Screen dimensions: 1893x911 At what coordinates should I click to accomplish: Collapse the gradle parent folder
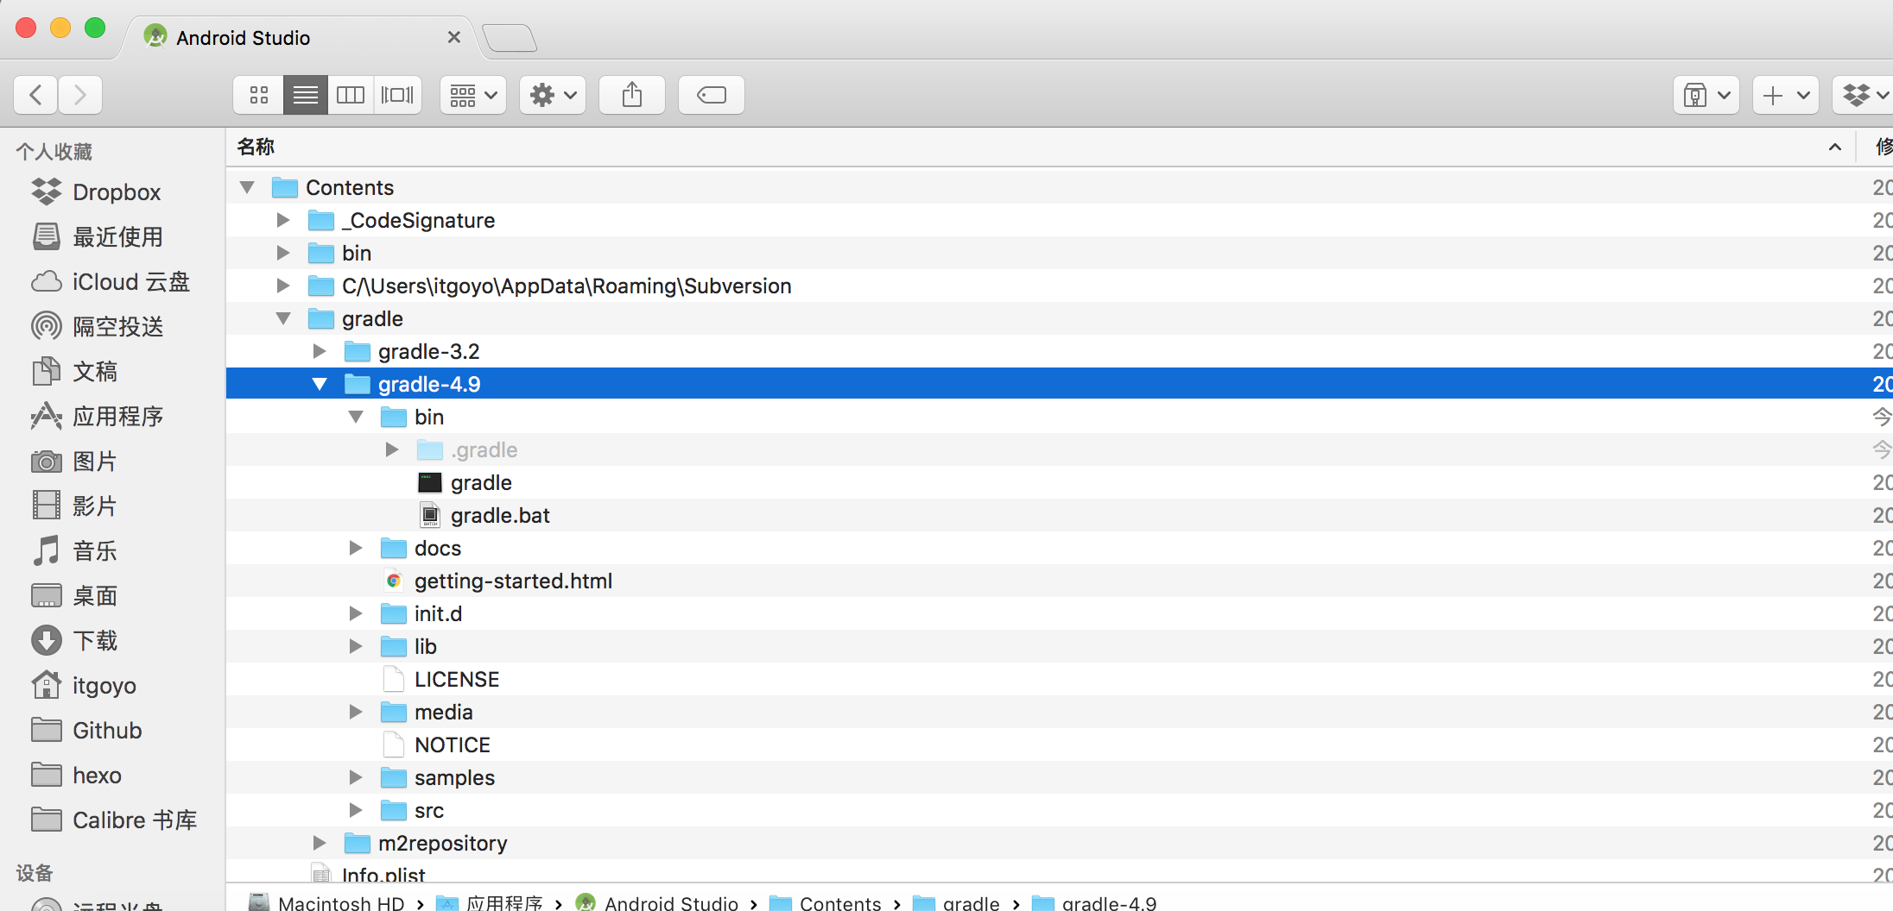[283, 318]
